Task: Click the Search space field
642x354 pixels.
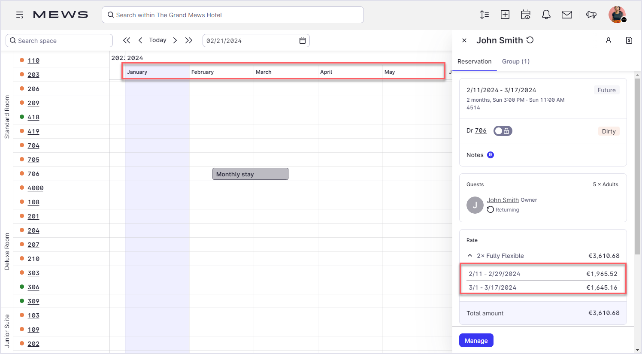Action: [59, 40]
